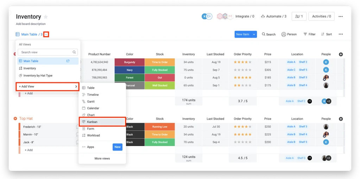This screenshot has width=360, height=179.
Task: Open More views link
Action: tap(102, 158)
